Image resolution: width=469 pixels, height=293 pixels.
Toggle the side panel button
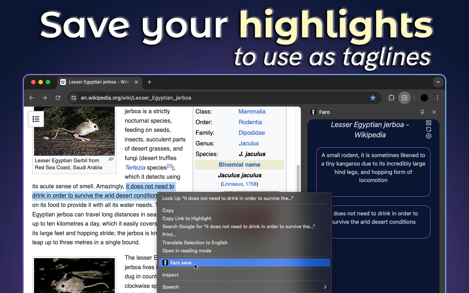click(405, 98)
